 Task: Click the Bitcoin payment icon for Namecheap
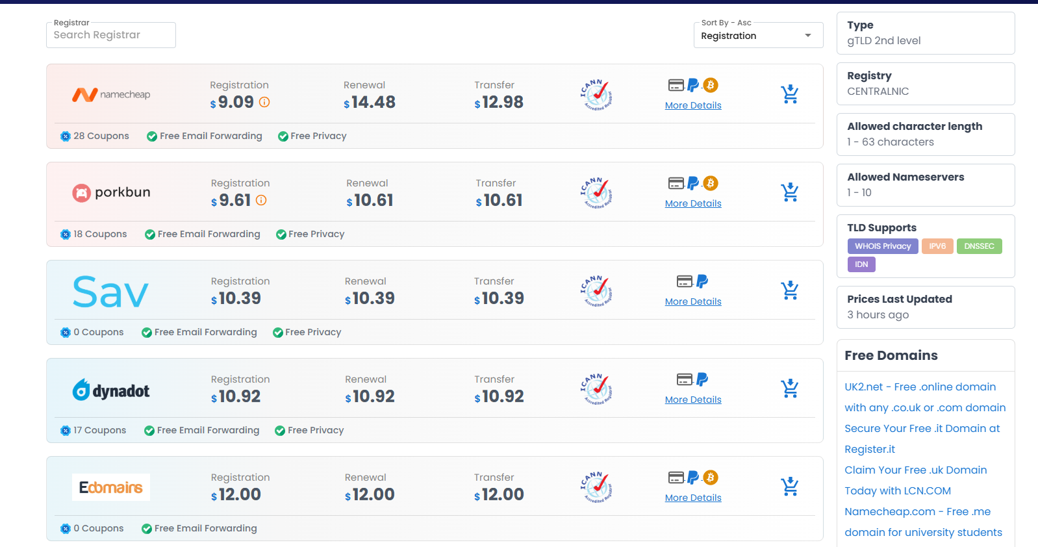(x=711, y=85)
